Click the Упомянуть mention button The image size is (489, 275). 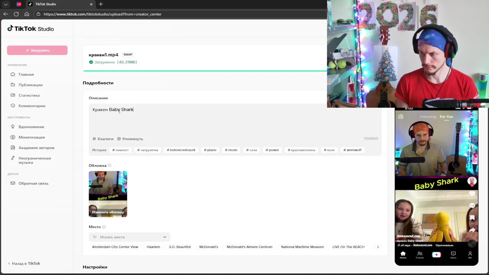tap(130, 139)
